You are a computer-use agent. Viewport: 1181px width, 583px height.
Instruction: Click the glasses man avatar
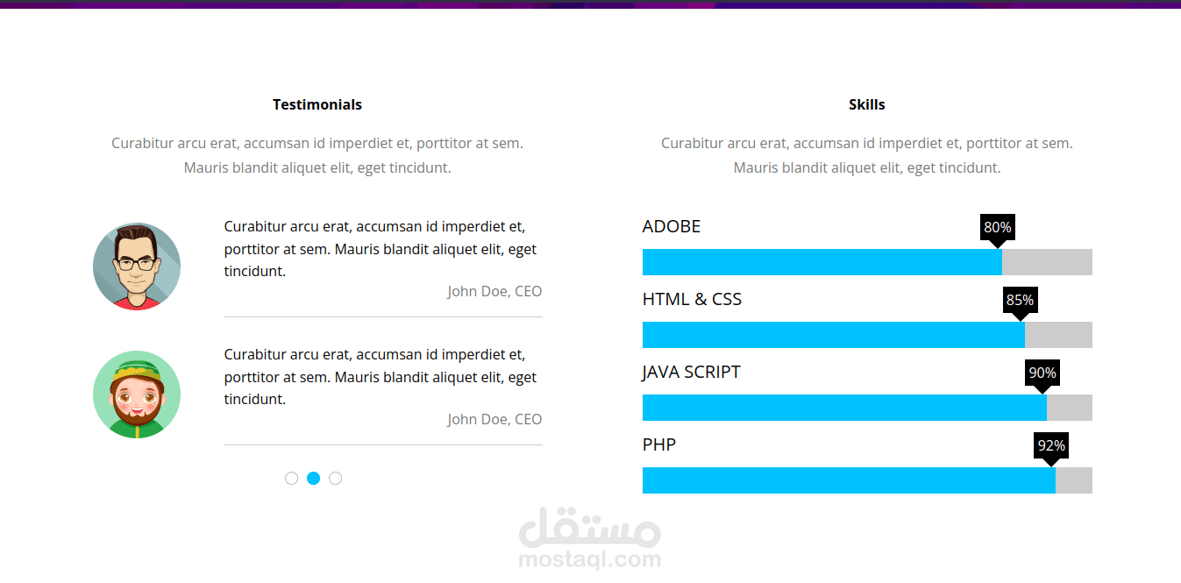coord(137,267)
